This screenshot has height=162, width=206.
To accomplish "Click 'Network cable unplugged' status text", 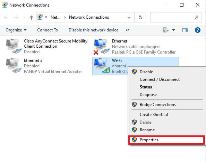I will (x=136, y=47).
